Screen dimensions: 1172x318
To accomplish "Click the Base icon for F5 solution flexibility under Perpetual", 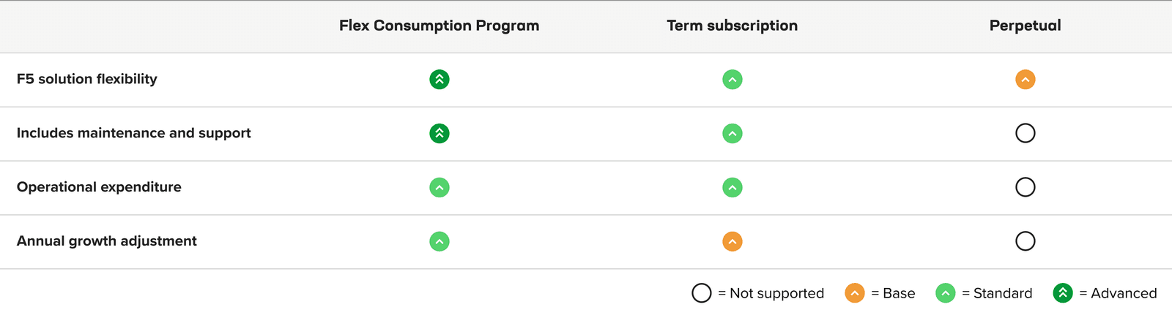I will [1025, 79].
